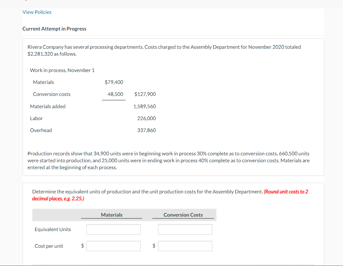Viewport: 343px width, 266px height.
Task: Open the View Policies link
Action: pos(37,12)
